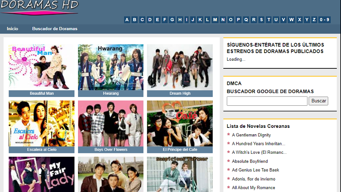341x192 pixels.
Task: Open Ad Genius Lee Tae Baek link
Action: point(255,170)
